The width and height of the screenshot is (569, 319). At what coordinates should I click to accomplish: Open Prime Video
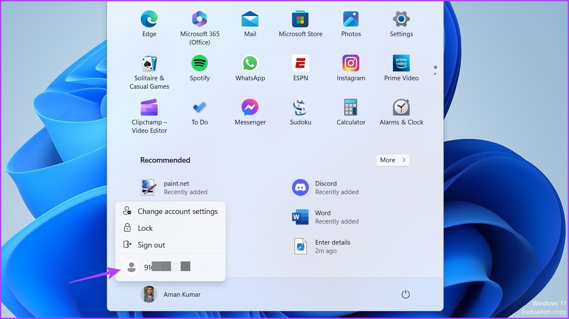[x=401, y=68]
